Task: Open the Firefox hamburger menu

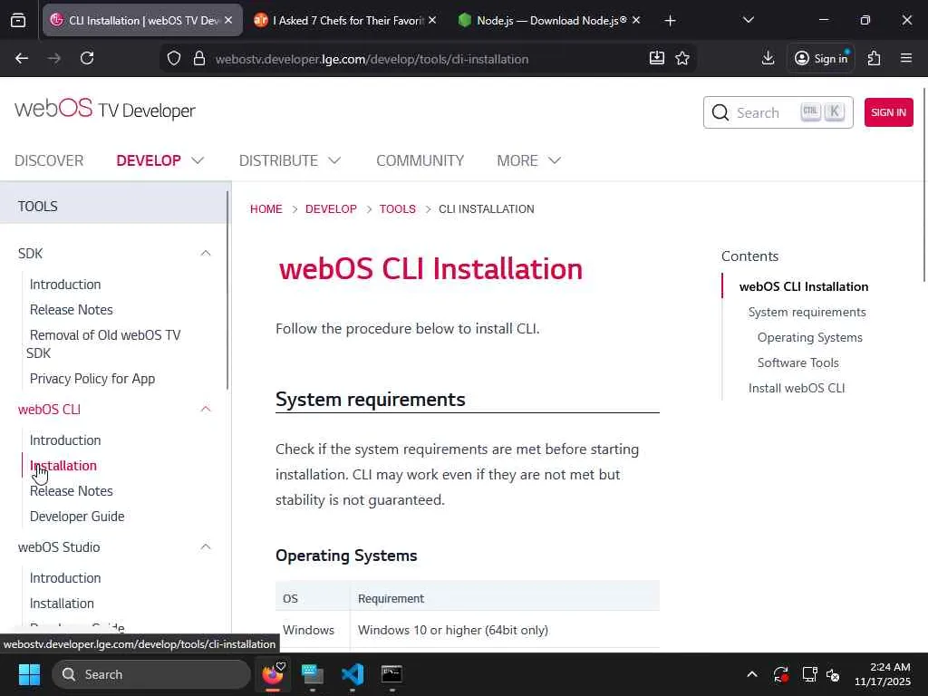Action: coord(905,58)
